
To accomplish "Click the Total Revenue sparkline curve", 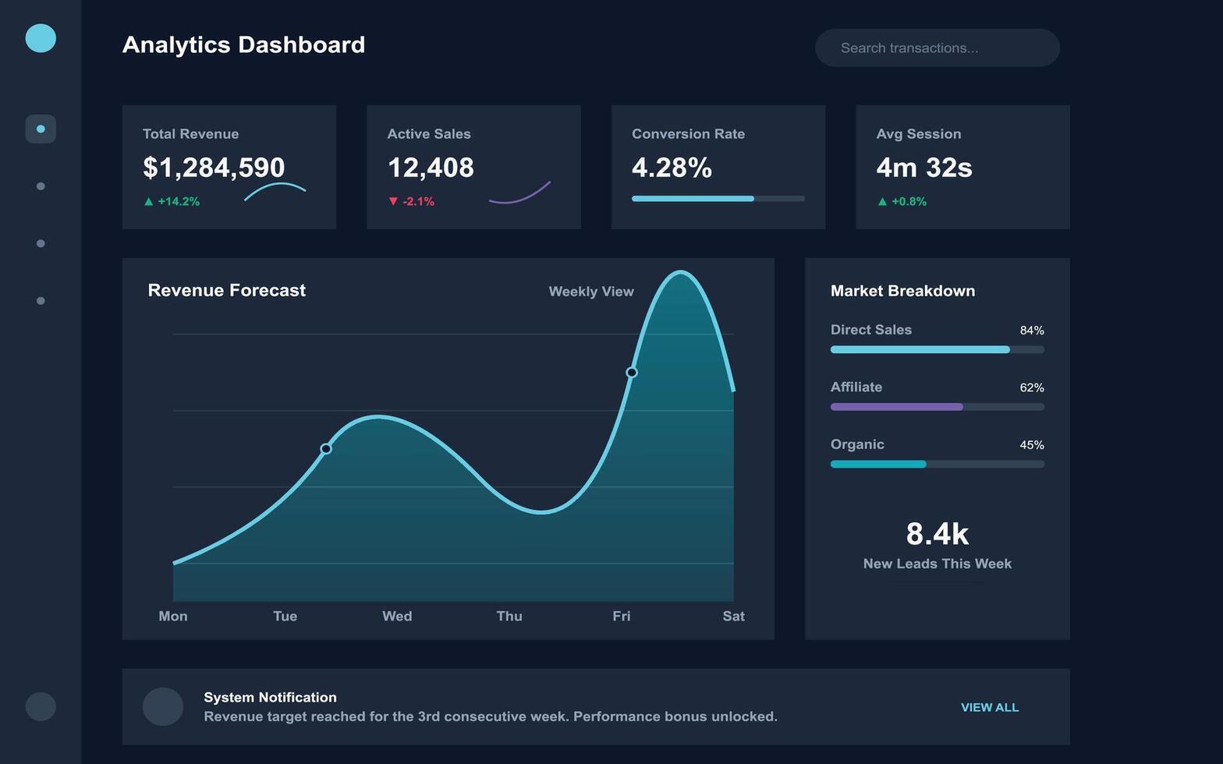I will 275,191.
